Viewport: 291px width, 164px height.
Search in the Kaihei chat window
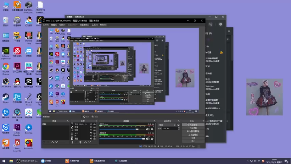(211, 24)
